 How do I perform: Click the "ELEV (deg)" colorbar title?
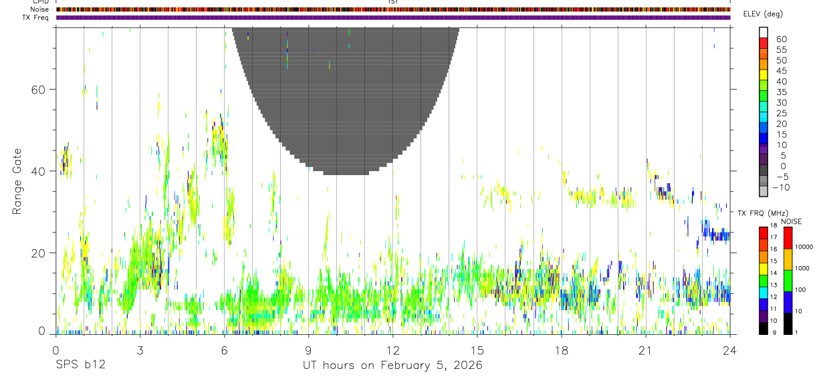pyautogui.click(x=763, y=13)
